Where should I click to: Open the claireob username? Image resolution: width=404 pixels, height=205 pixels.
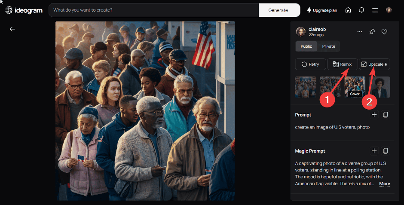click(x=317, y=29)
